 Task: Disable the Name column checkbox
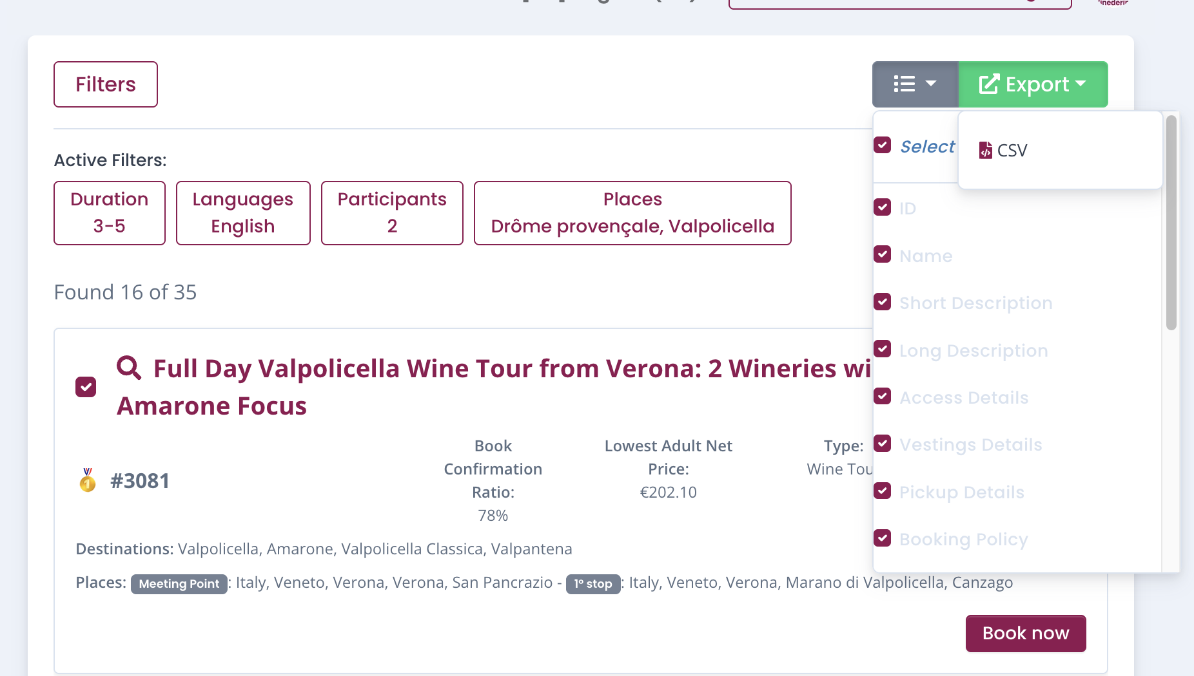pyautogui.click(x=883, y=255)
